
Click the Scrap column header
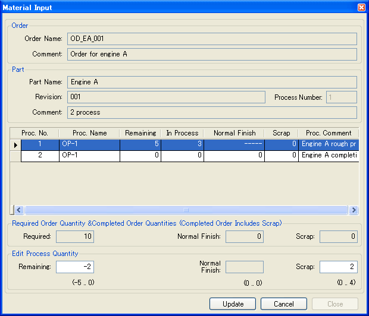click(282, 133)
